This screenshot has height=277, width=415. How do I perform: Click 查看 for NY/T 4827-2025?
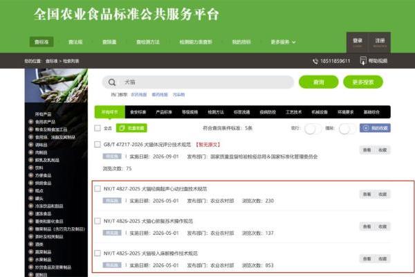[367, 195]
